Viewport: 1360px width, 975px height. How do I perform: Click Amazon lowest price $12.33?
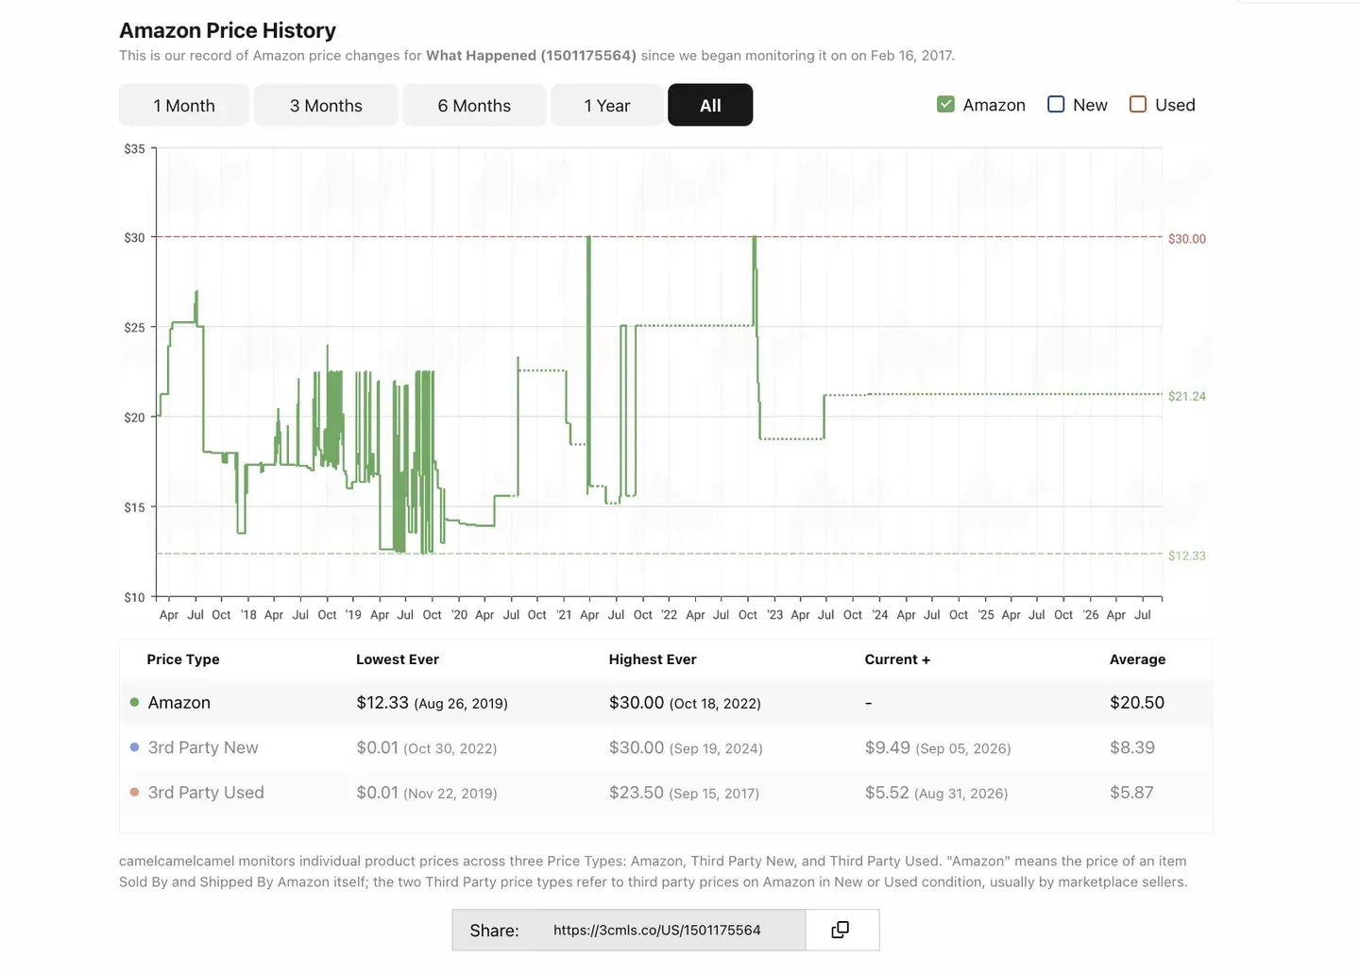[382, 702]
